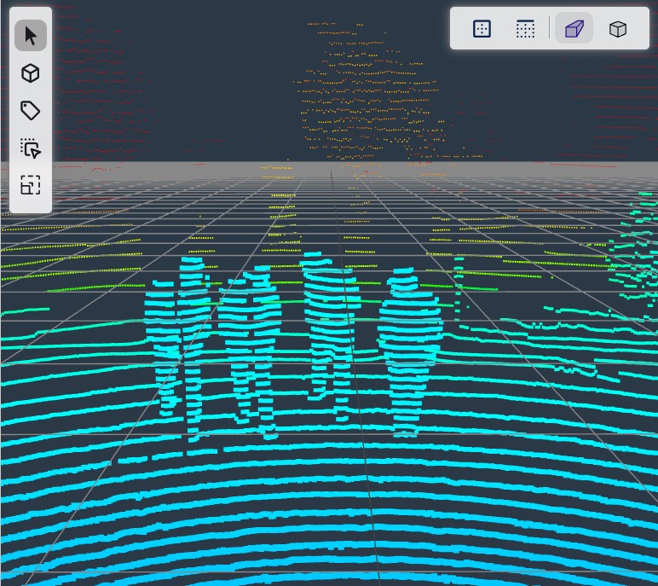Select the arrow pointer tool
This screenshot has height=586, width=658.
(x=30, y=36)
